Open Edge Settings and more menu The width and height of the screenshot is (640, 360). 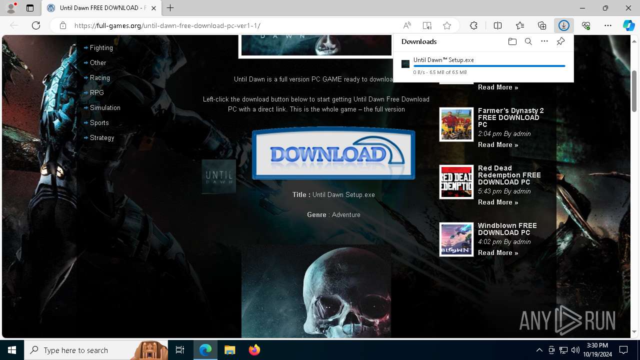tap(608, 25)
